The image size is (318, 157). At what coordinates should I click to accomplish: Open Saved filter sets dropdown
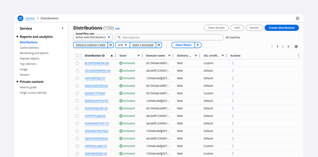[93, 37]
